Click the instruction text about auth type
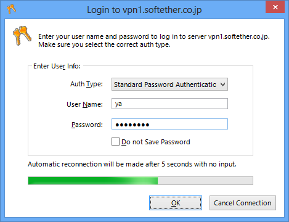The image size is (289, 222). (x=104, y=44)
